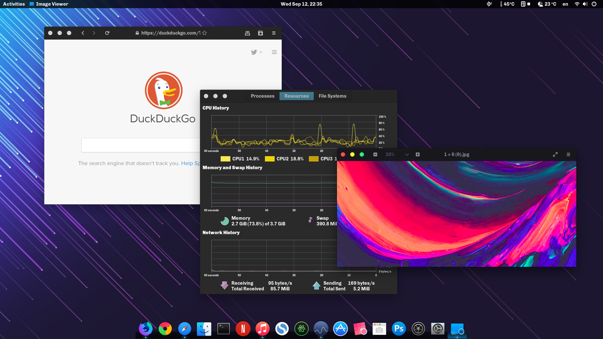This screenshot has height=339, width=603.
Task: Open the Safari compass icon in dock
Action: click(185, 329)
